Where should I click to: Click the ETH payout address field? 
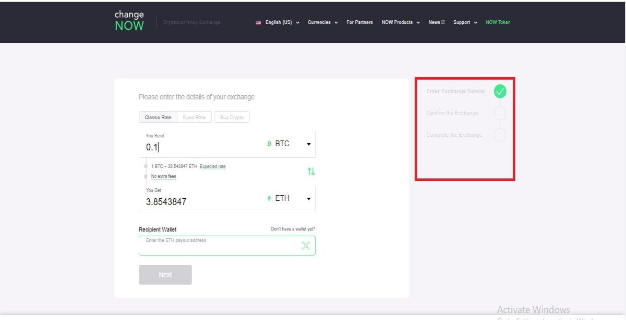coord(227,246)
